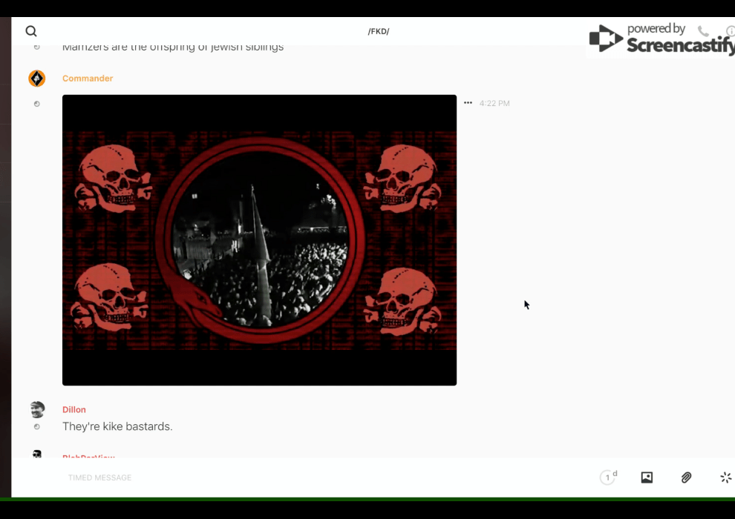Screen dimensions: 735x519
Task: Toggle the 1d timed message timer
Action: coord(608,477)
